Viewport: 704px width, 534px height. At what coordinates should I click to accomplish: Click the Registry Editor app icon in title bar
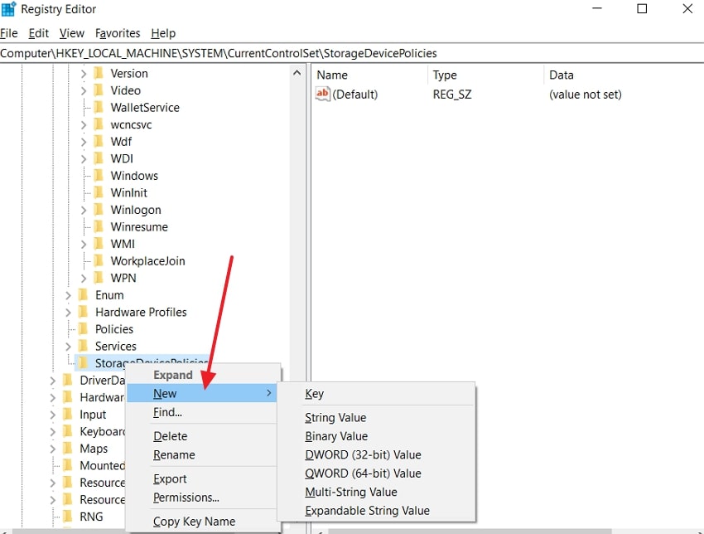pyautogui.click(x=8, y=9)
